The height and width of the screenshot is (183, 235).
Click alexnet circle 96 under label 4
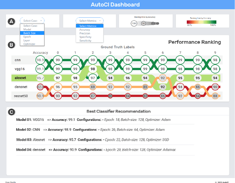click(128, 78)
